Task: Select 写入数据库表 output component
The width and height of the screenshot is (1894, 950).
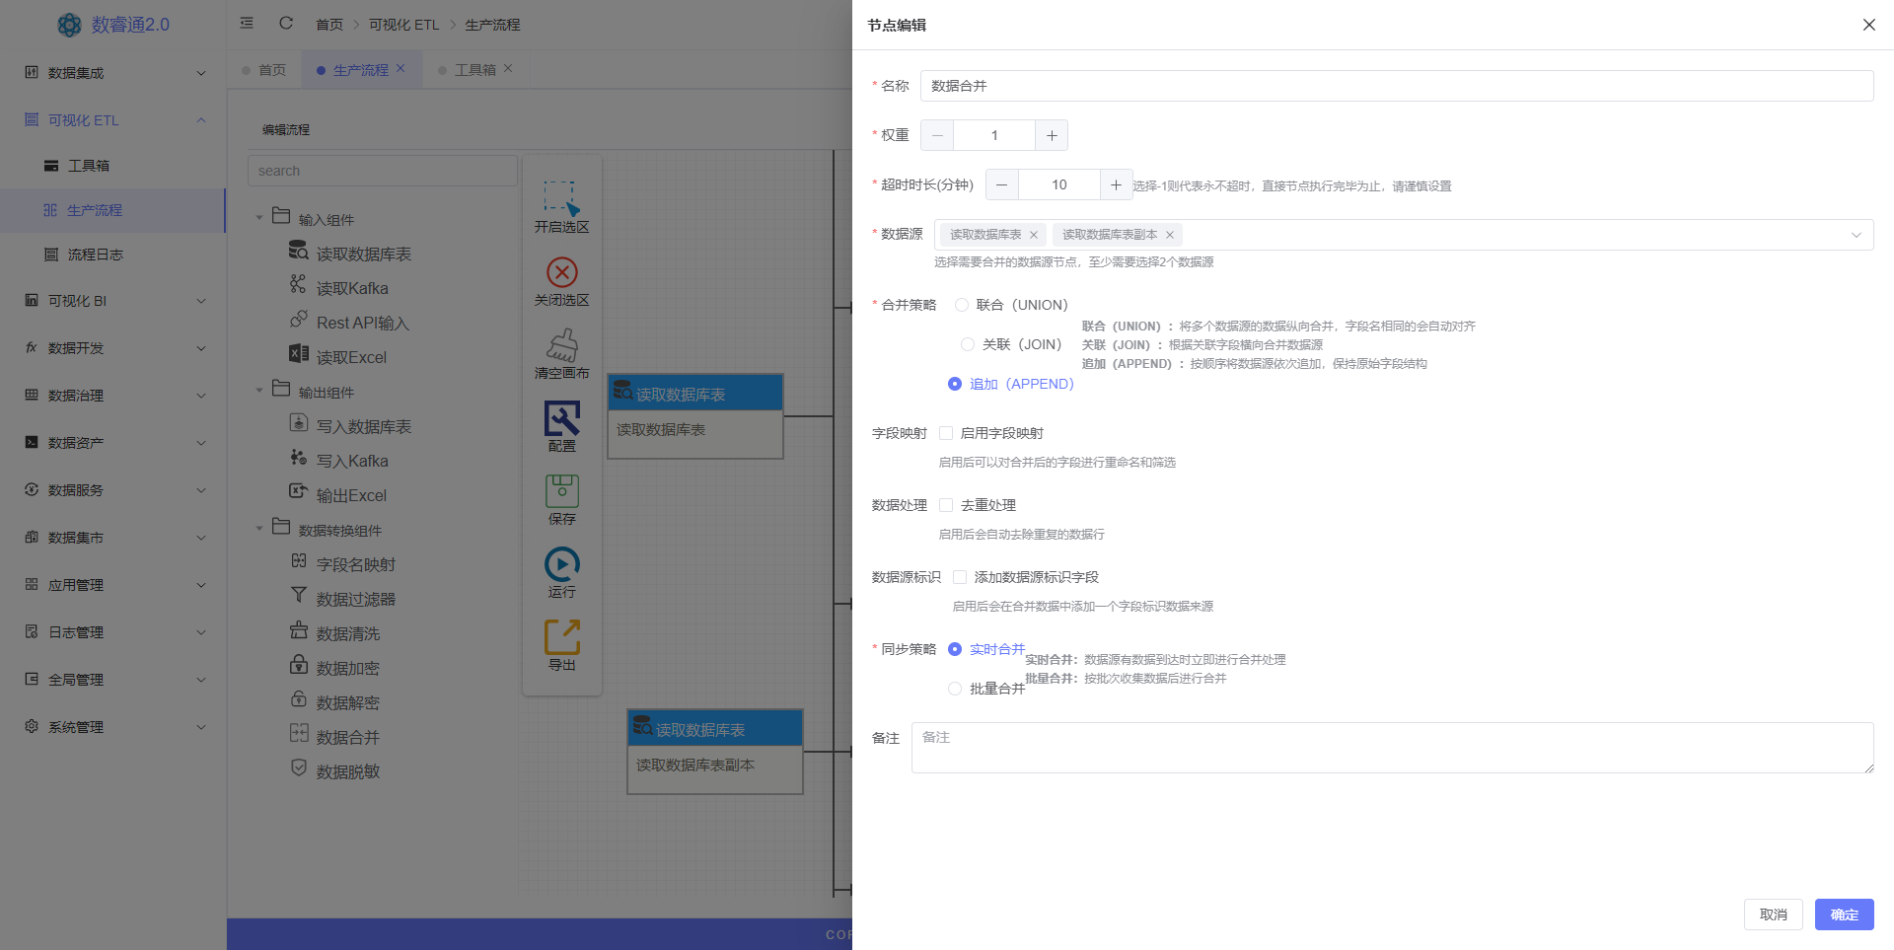Action: 363,426
